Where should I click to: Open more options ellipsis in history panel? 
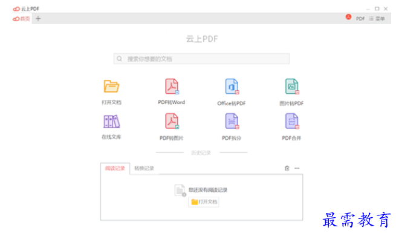coord(297,168)
